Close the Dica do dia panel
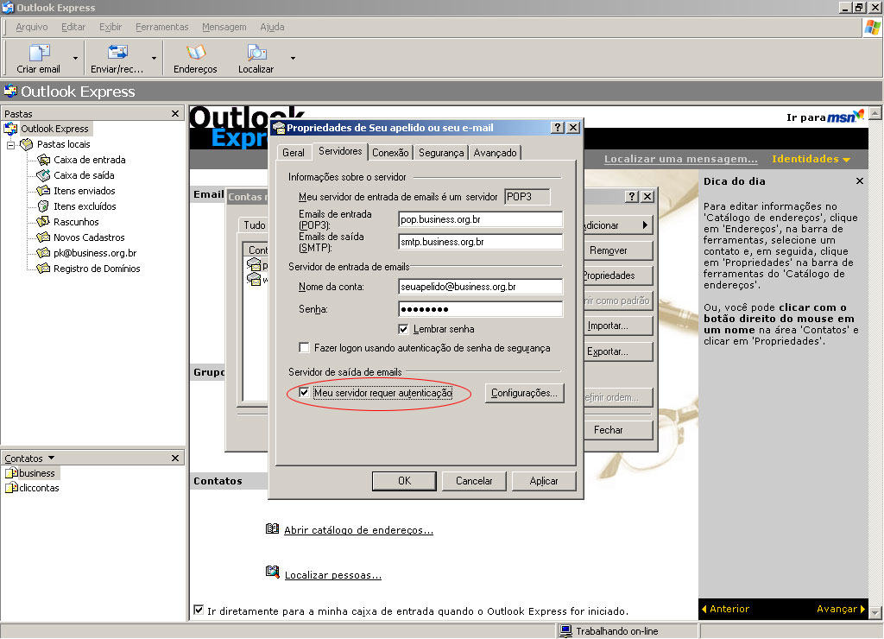 click(x=860, y=181)
